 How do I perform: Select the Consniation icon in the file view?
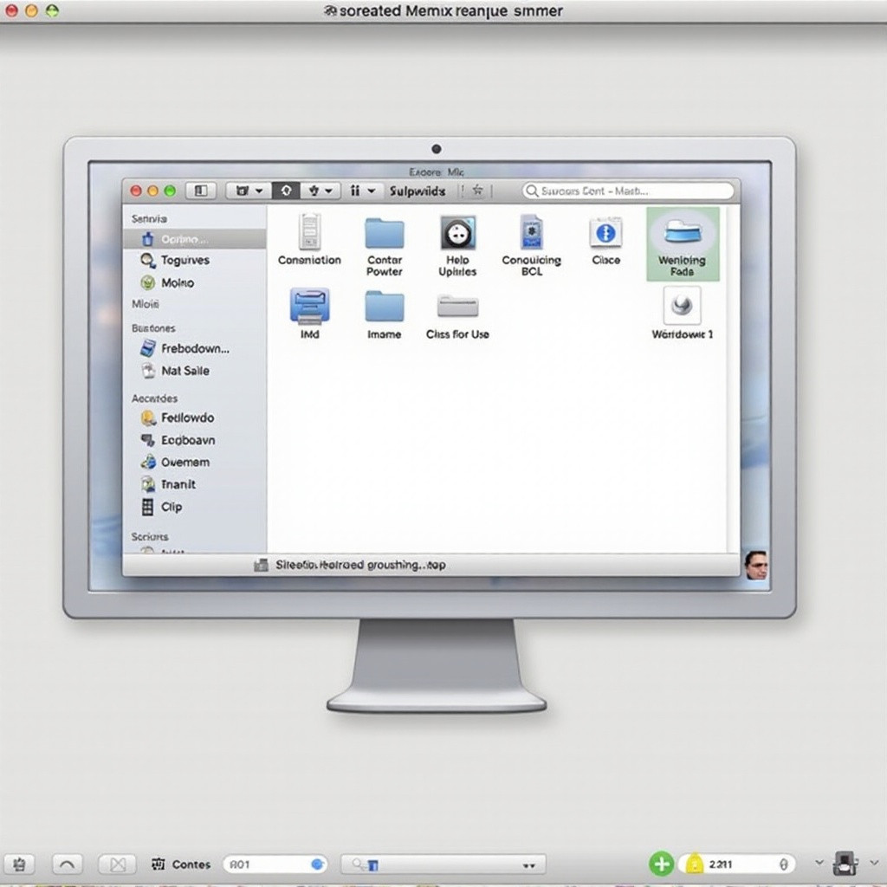(309, 234)
